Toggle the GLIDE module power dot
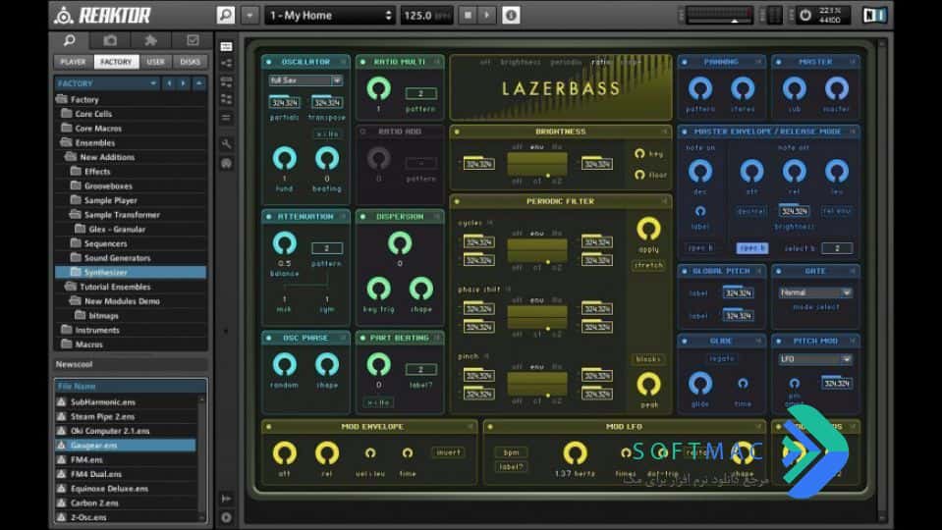942x530 pixels. tap(685, 341)
